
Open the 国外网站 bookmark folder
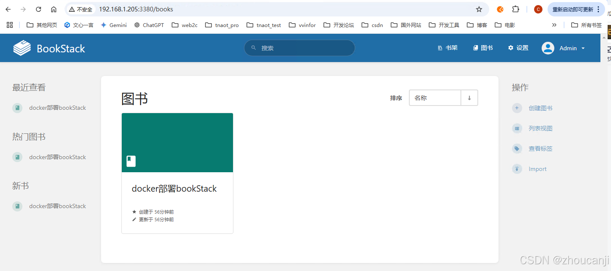[x=406, y=25]
